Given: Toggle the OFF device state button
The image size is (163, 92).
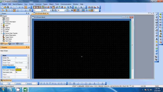Looking at the screenshot, I should pos(75,10).
